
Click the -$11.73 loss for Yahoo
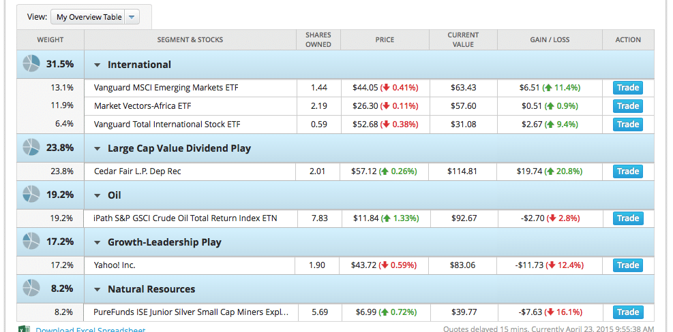pyautogui.click(x=529, y=265)
